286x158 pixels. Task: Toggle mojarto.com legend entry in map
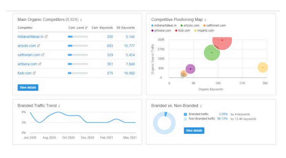pyautogui.click(x=204, y=30)
